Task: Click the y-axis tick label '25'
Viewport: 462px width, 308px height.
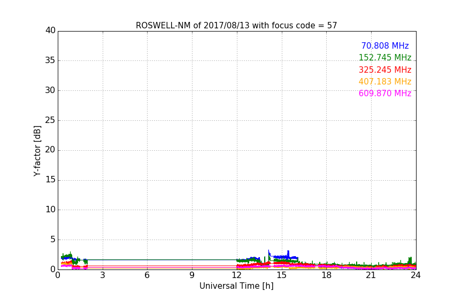Action: (50, 120)
